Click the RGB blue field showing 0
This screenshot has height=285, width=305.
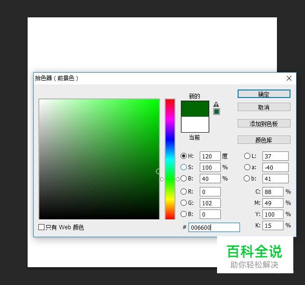coord(210,214)
